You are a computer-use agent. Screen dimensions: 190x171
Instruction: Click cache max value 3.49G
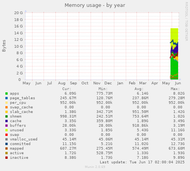[x=179, y=121]
